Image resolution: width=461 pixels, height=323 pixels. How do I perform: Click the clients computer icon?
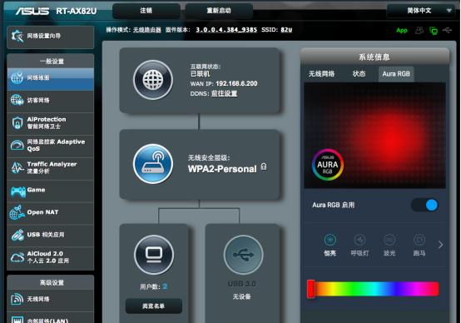pyautogui.click(x=154, y=255)
